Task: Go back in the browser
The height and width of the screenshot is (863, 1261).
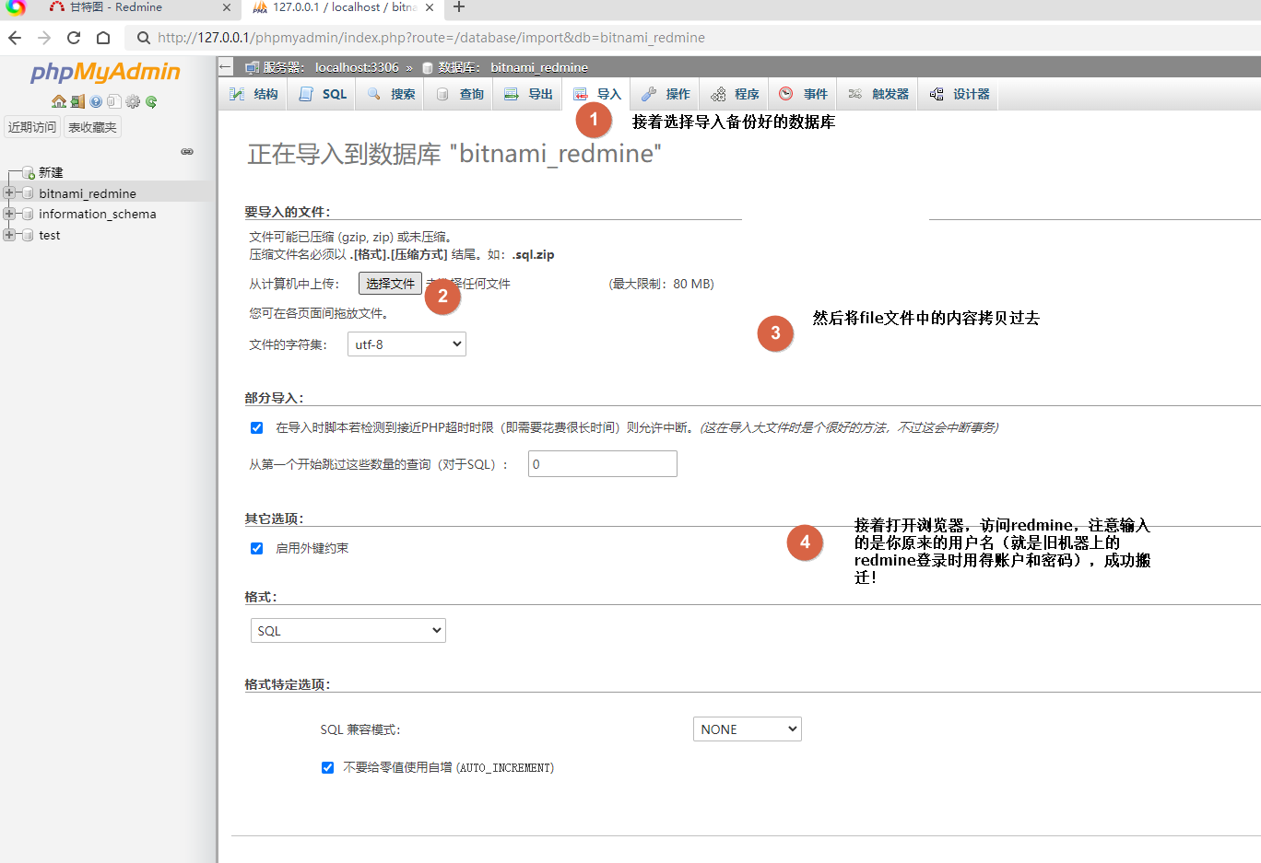Action: tap(15, 38)
